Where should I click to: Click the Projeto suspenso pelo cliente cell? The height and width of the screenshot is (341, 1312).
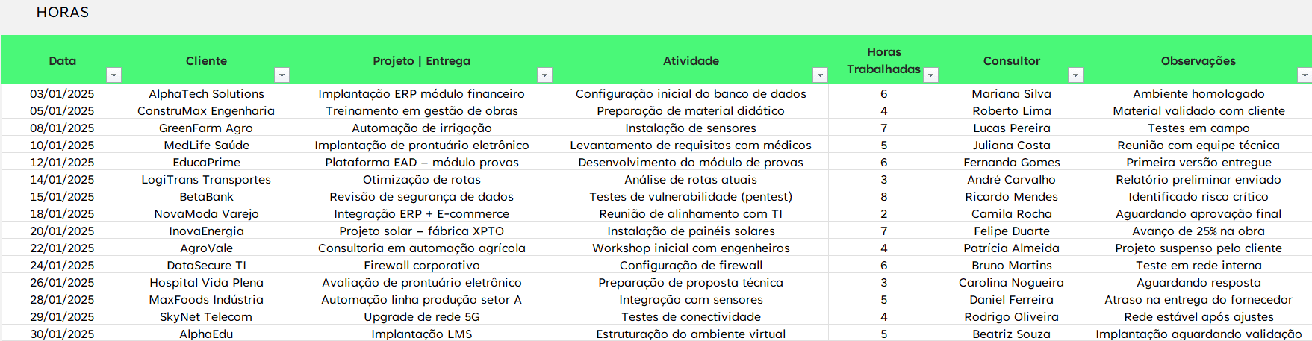tap(1198, 248)
